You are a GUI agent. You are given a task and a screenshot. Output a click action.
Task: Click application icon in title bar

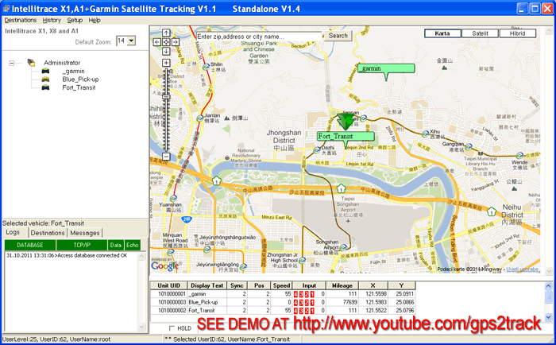[6, 8]
